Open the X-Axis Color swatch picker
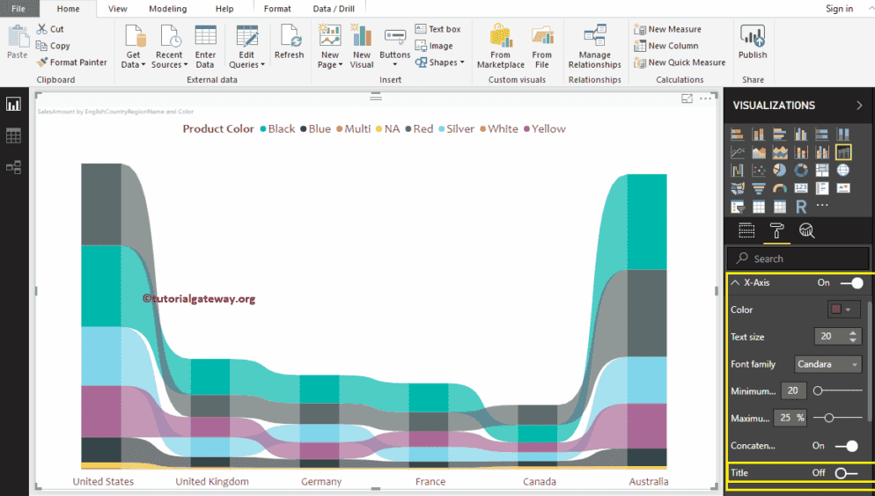Viewport: 875px width, 496px height. (843, 310)
